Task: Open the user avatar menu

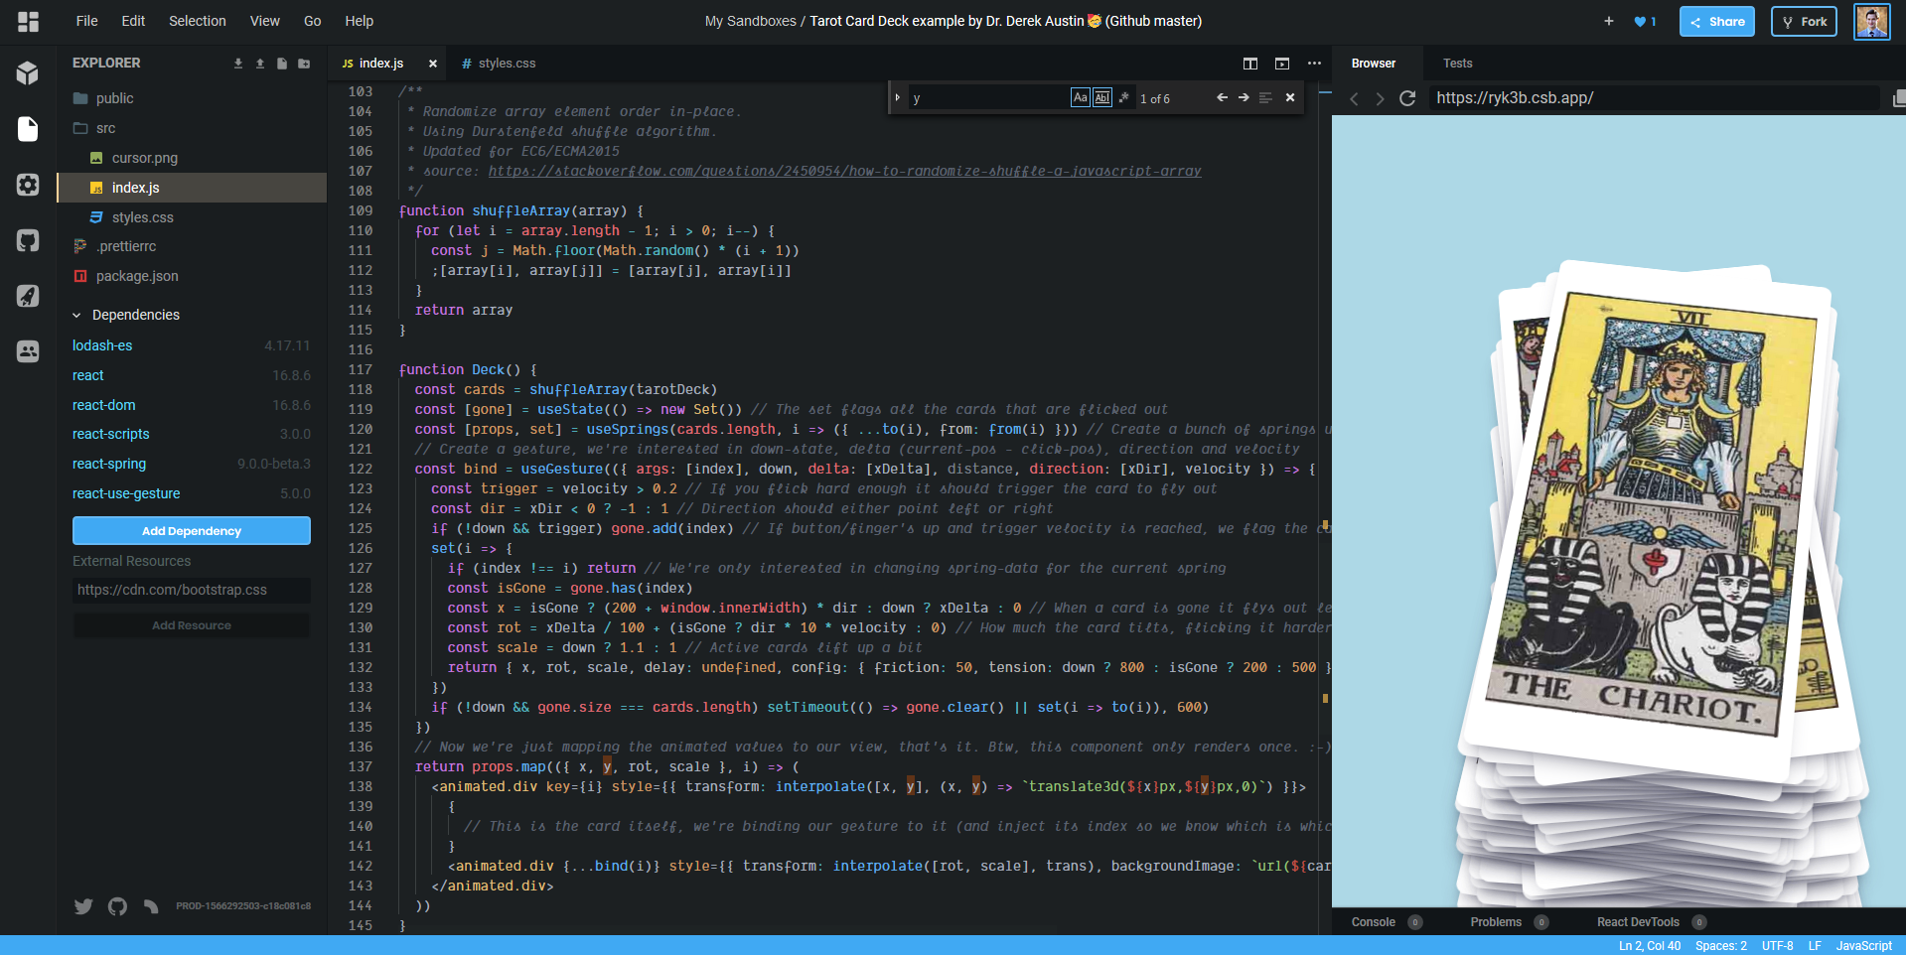Action: (x=1872, y=21)
